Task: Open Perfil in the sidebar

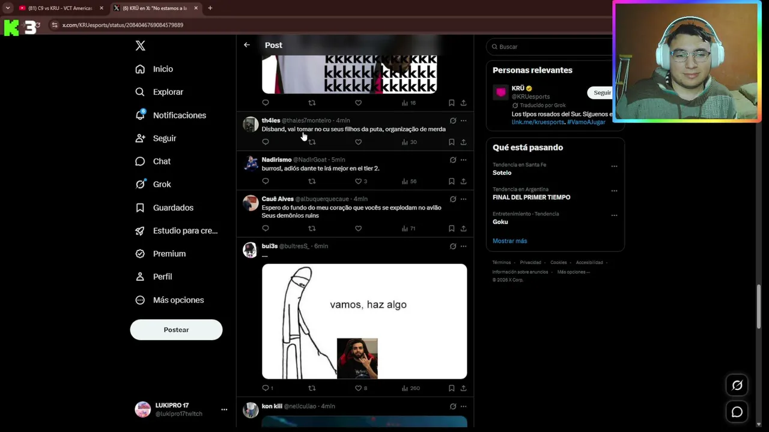Action: (x=154, y=277)
